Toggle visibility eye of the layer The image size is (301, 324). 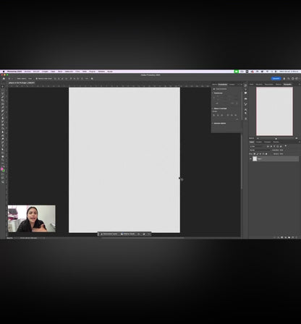(x=250, y=159)
